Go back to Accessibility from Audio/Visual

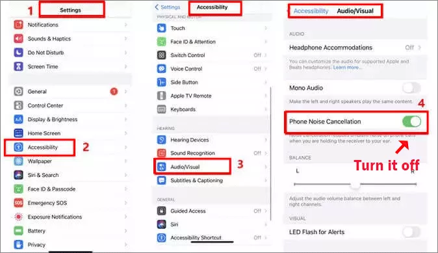(310, 11)
